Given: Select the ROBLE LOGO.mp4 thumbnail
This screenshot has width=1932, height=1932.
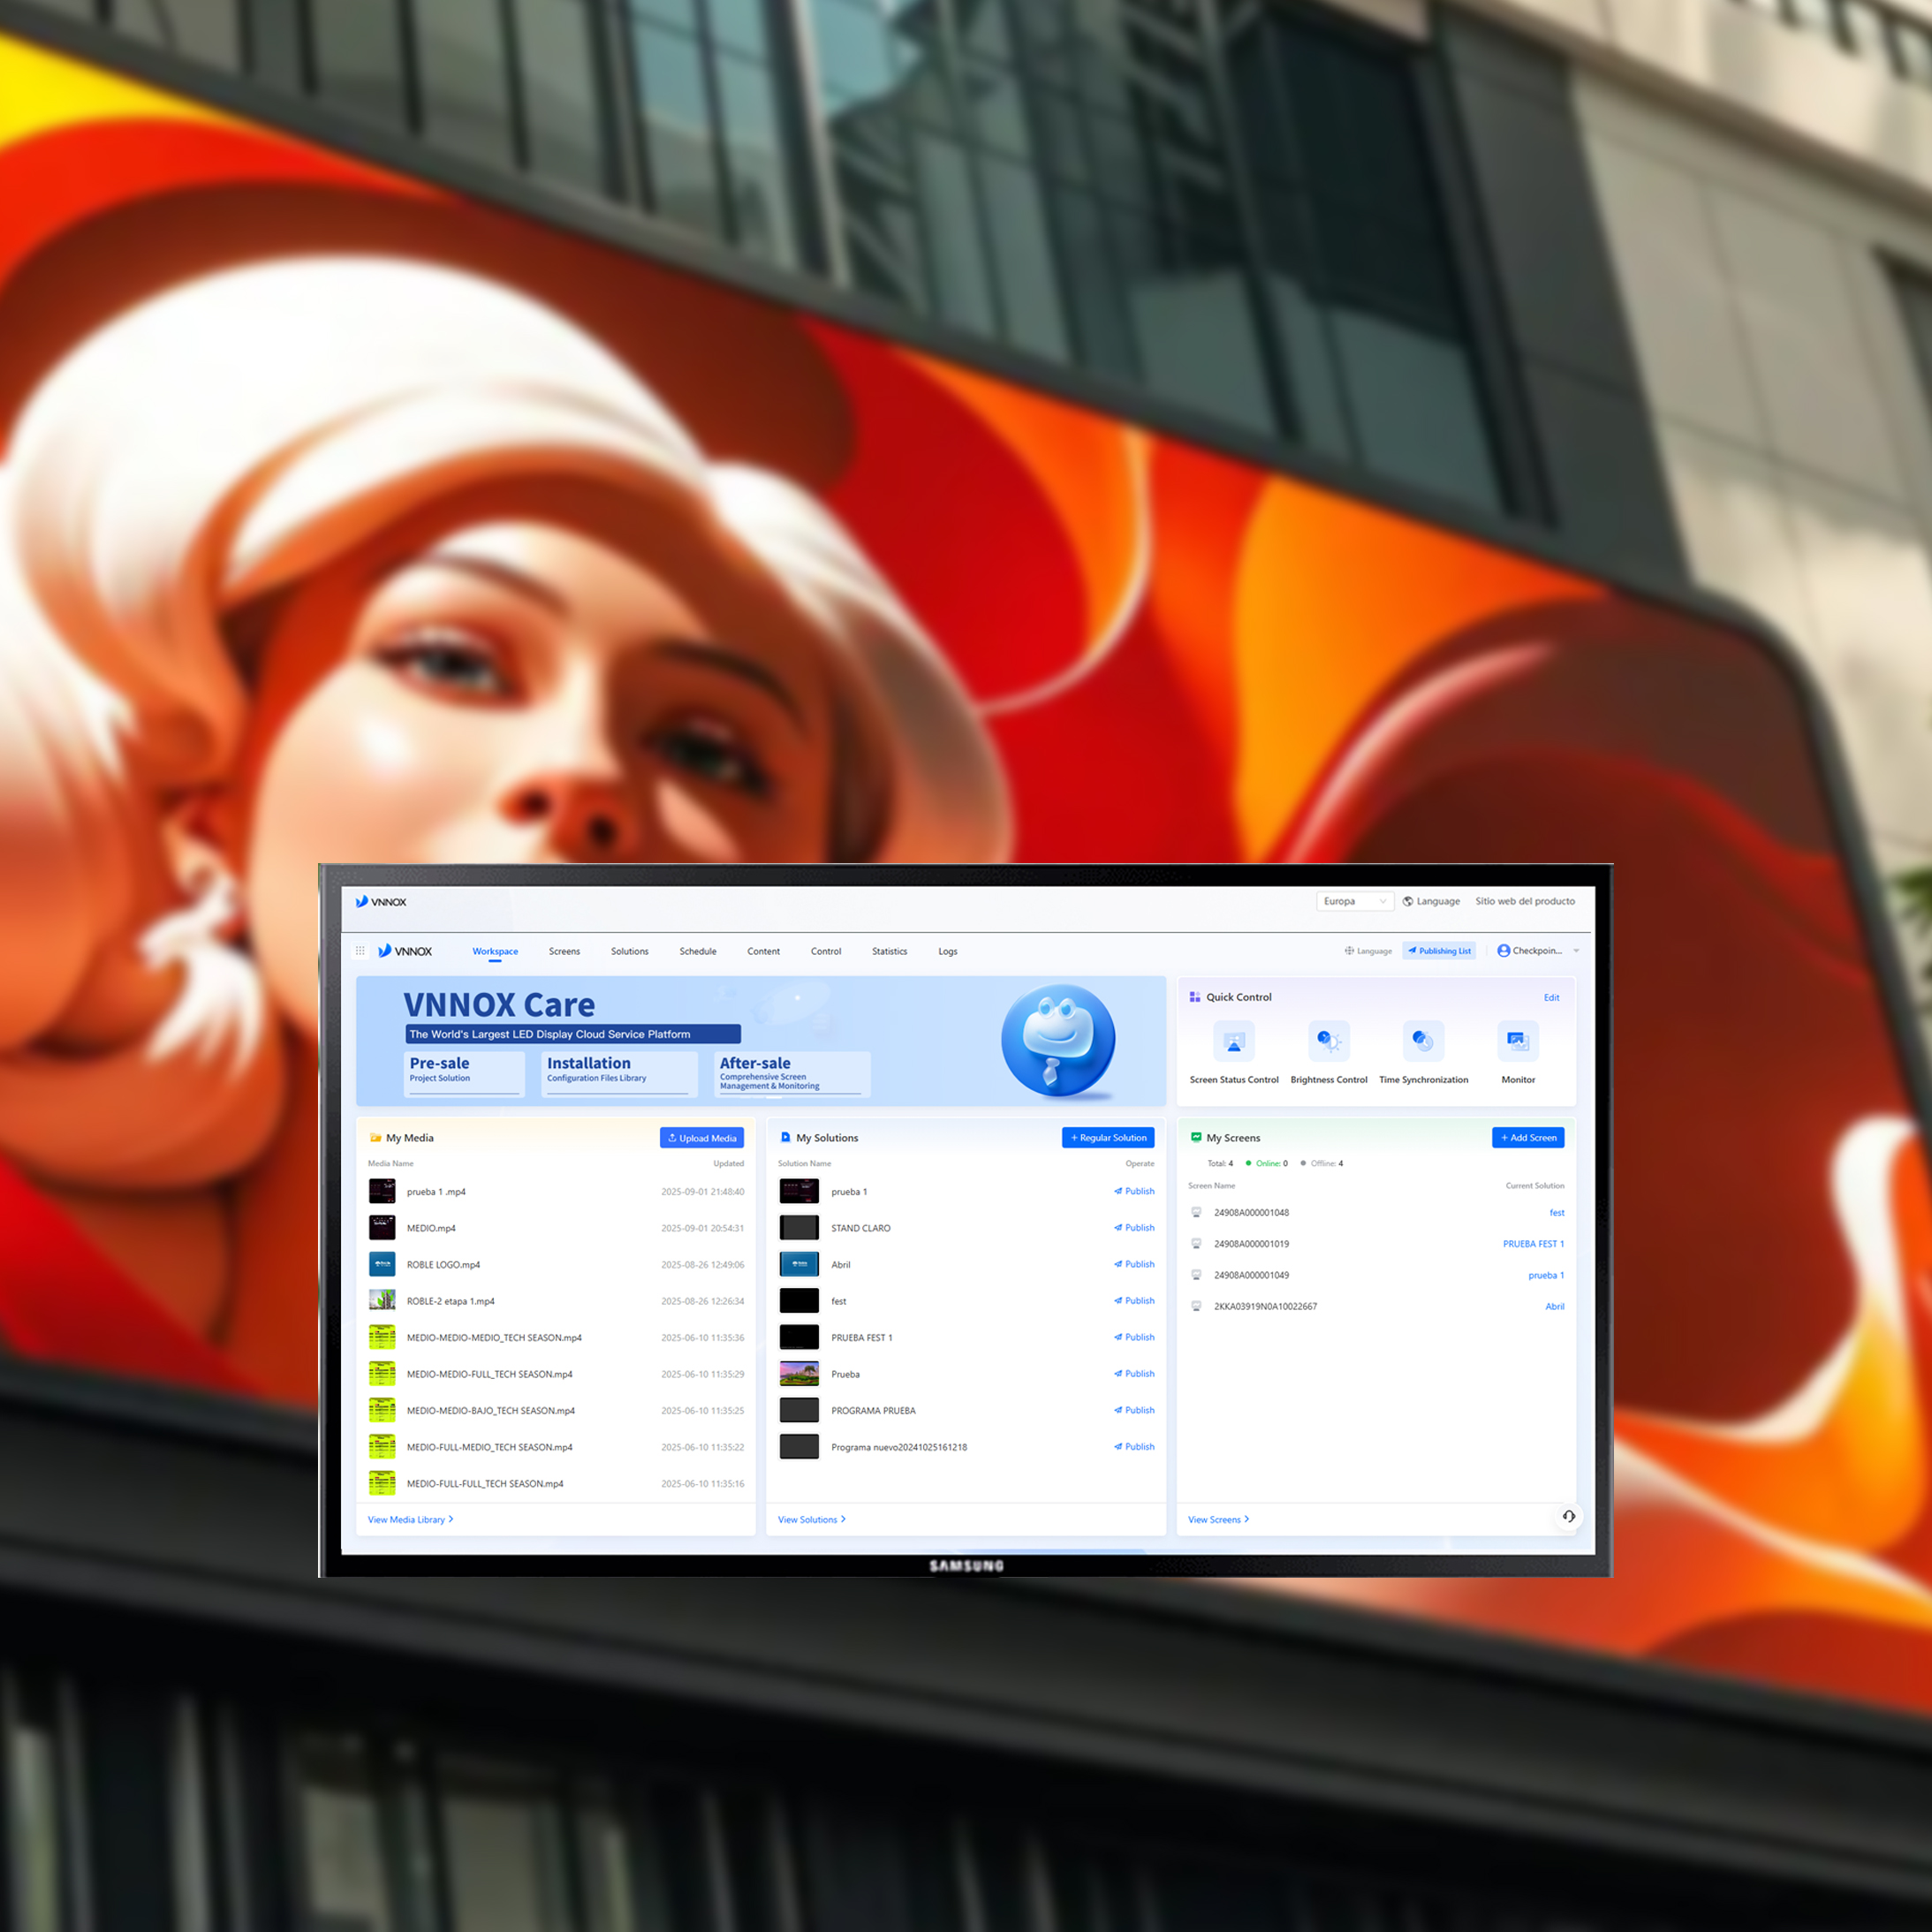Looking at the screenshot, I should [x=382, y=1264].
